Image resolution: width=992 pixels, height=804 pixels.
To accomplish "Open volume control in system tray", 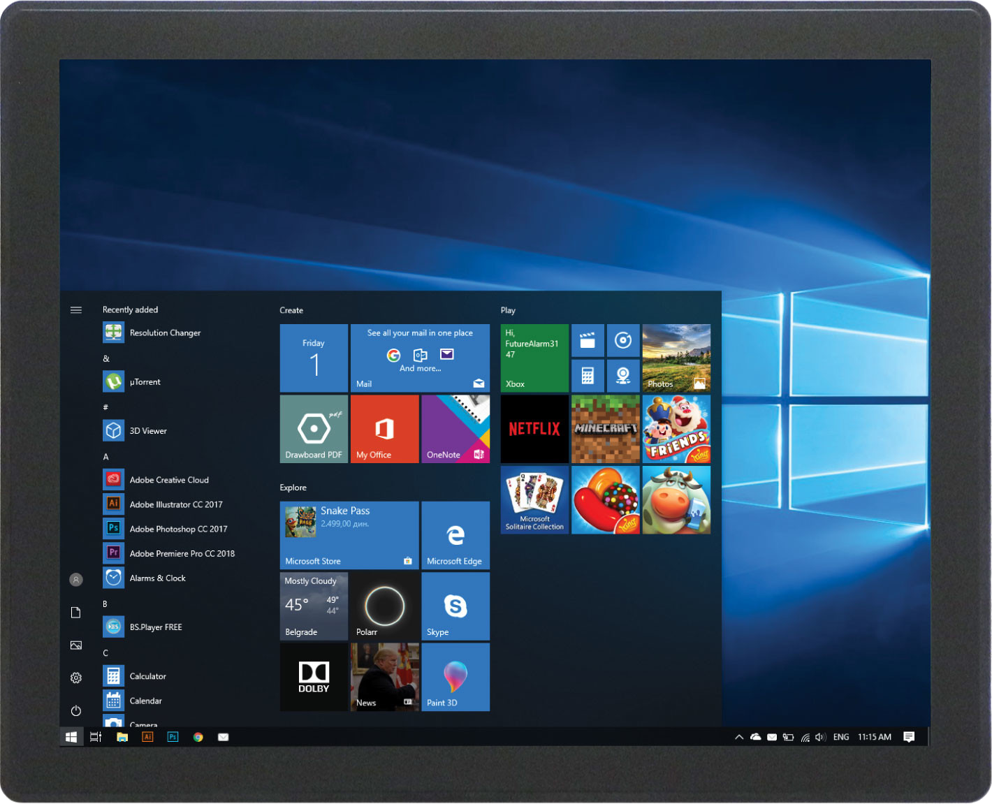I will (821, 737).
